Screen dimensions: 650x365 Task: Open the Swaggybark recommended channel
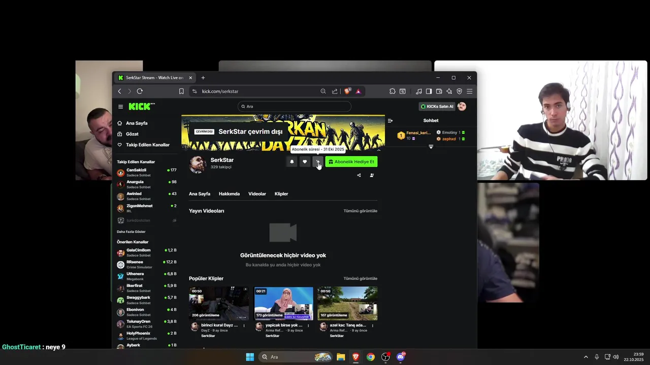pyautogui.click(x=147, y=300)
